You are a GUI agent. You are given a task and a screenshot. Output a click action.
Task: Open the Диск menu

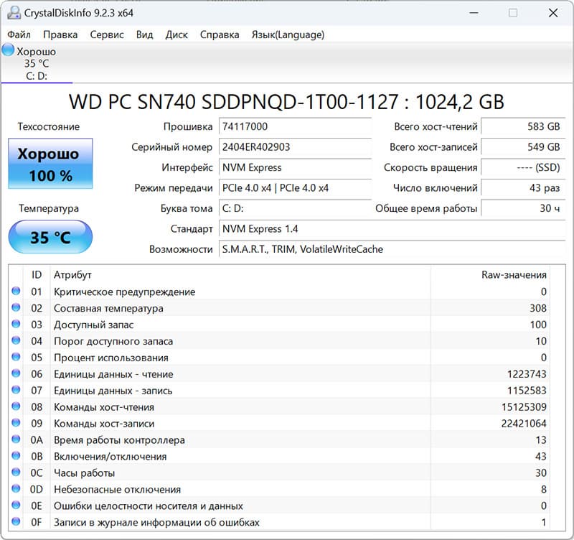tap(177, 34)
